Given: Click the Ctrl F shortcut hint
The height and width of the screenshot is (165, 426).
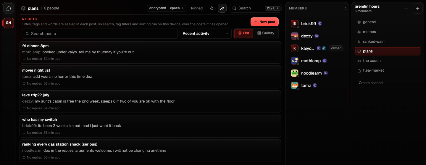Looking at the screenshot, I should click(x=272, y=8).
